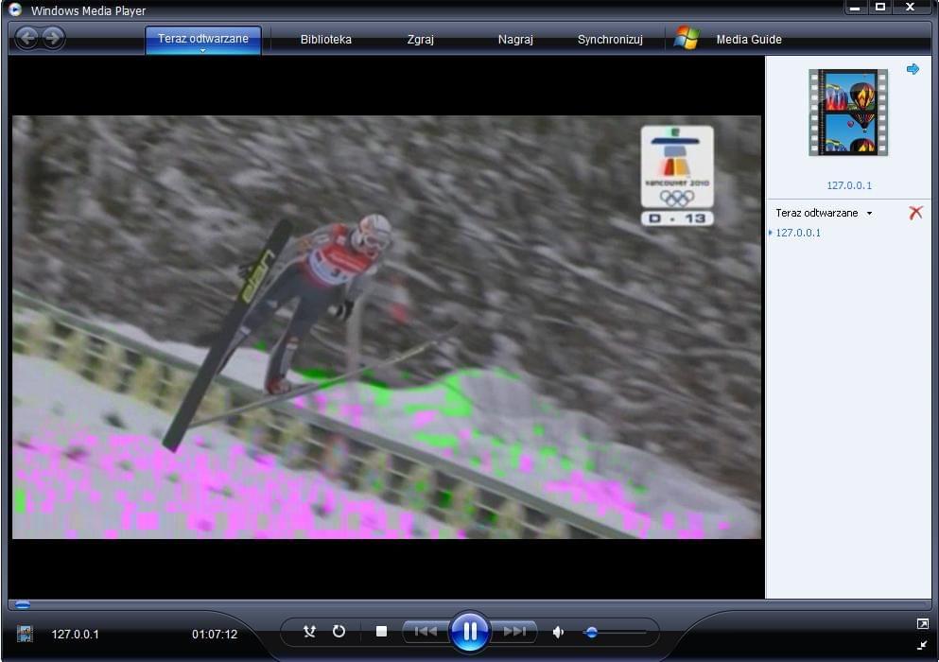
Task: Click the seek bar handle
Action: tap(22, 604)
